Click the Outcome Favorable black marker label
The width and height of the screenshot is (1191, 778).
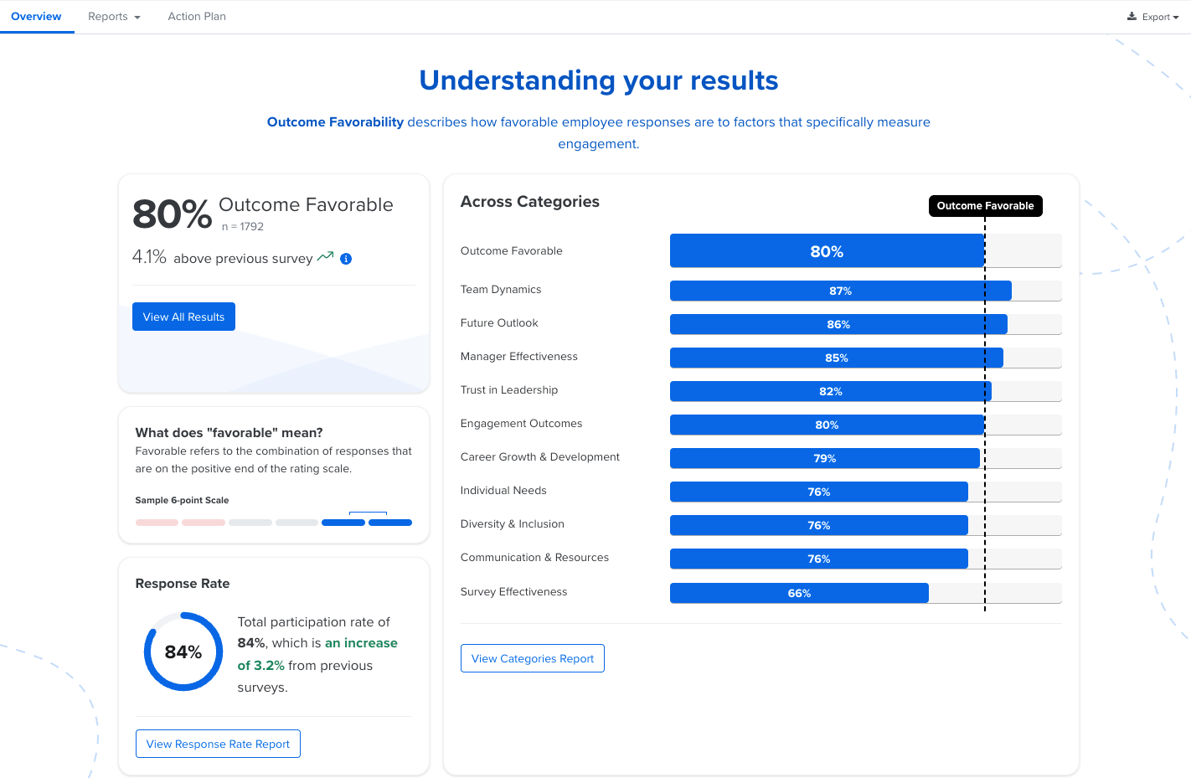click(x=985, y=206)
